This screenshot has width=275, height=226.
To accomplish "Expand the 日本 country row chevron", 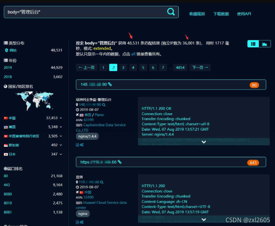I will coord(61,154).
